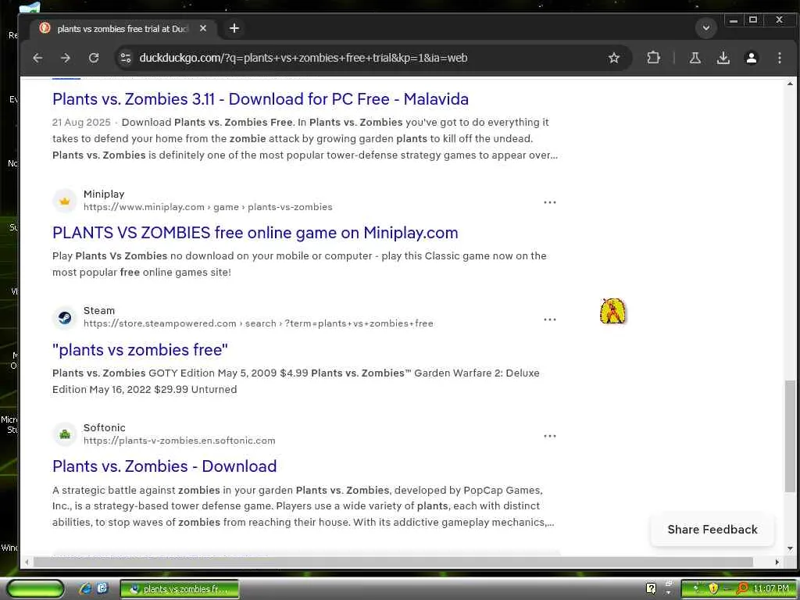Click the Softonic favicon
The width and height of the screenshot is (800, 600).
coord(65,434)
